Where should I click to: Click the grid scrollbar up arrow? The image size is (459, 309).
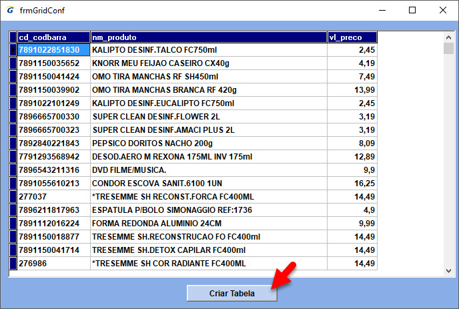[448, 37]
